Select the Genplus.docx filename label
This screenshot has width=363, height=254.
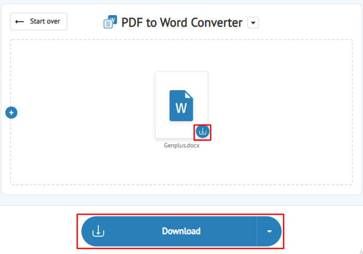pos(181,146)
